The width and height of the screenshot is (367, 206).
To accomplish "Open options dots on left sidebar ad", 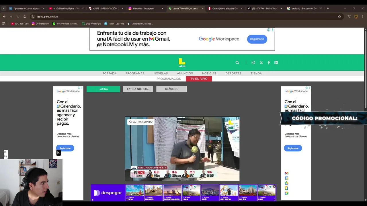I will (82, 88).
